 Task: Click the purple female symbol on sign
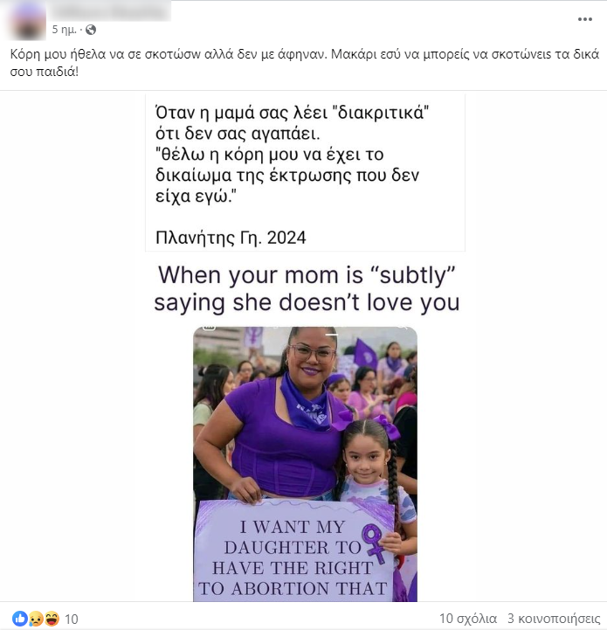[372, 543]
